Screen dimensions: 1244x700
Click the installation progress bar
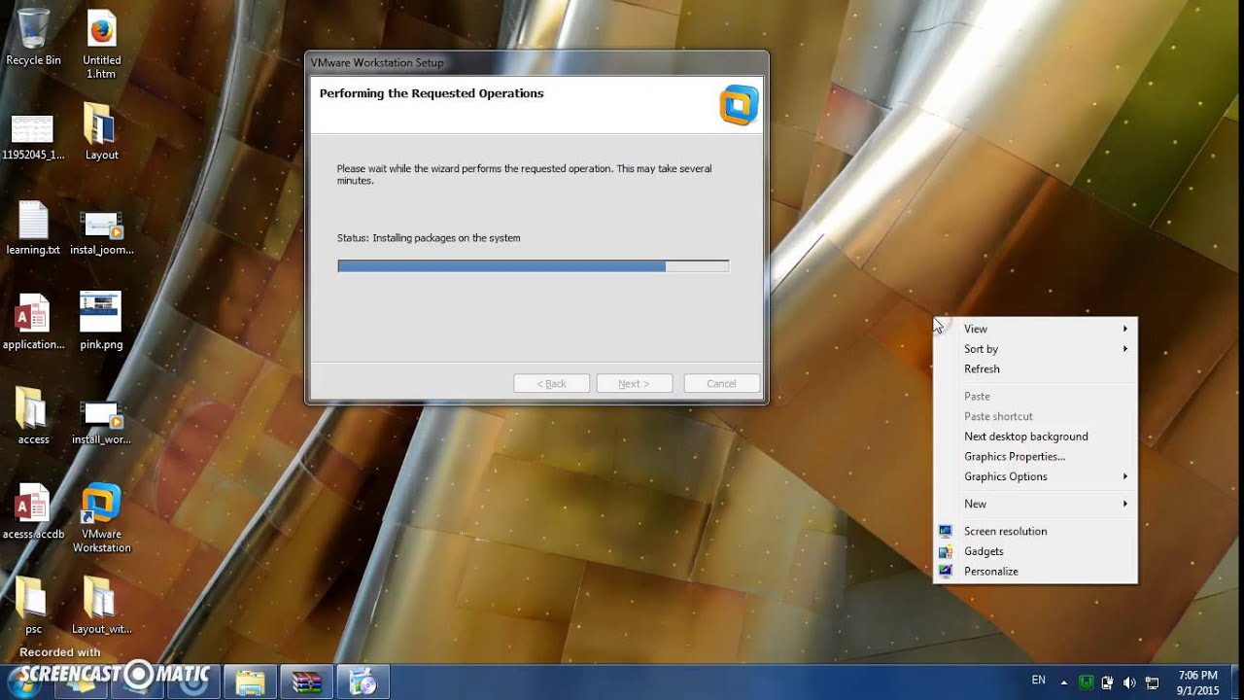coord(534,266)
